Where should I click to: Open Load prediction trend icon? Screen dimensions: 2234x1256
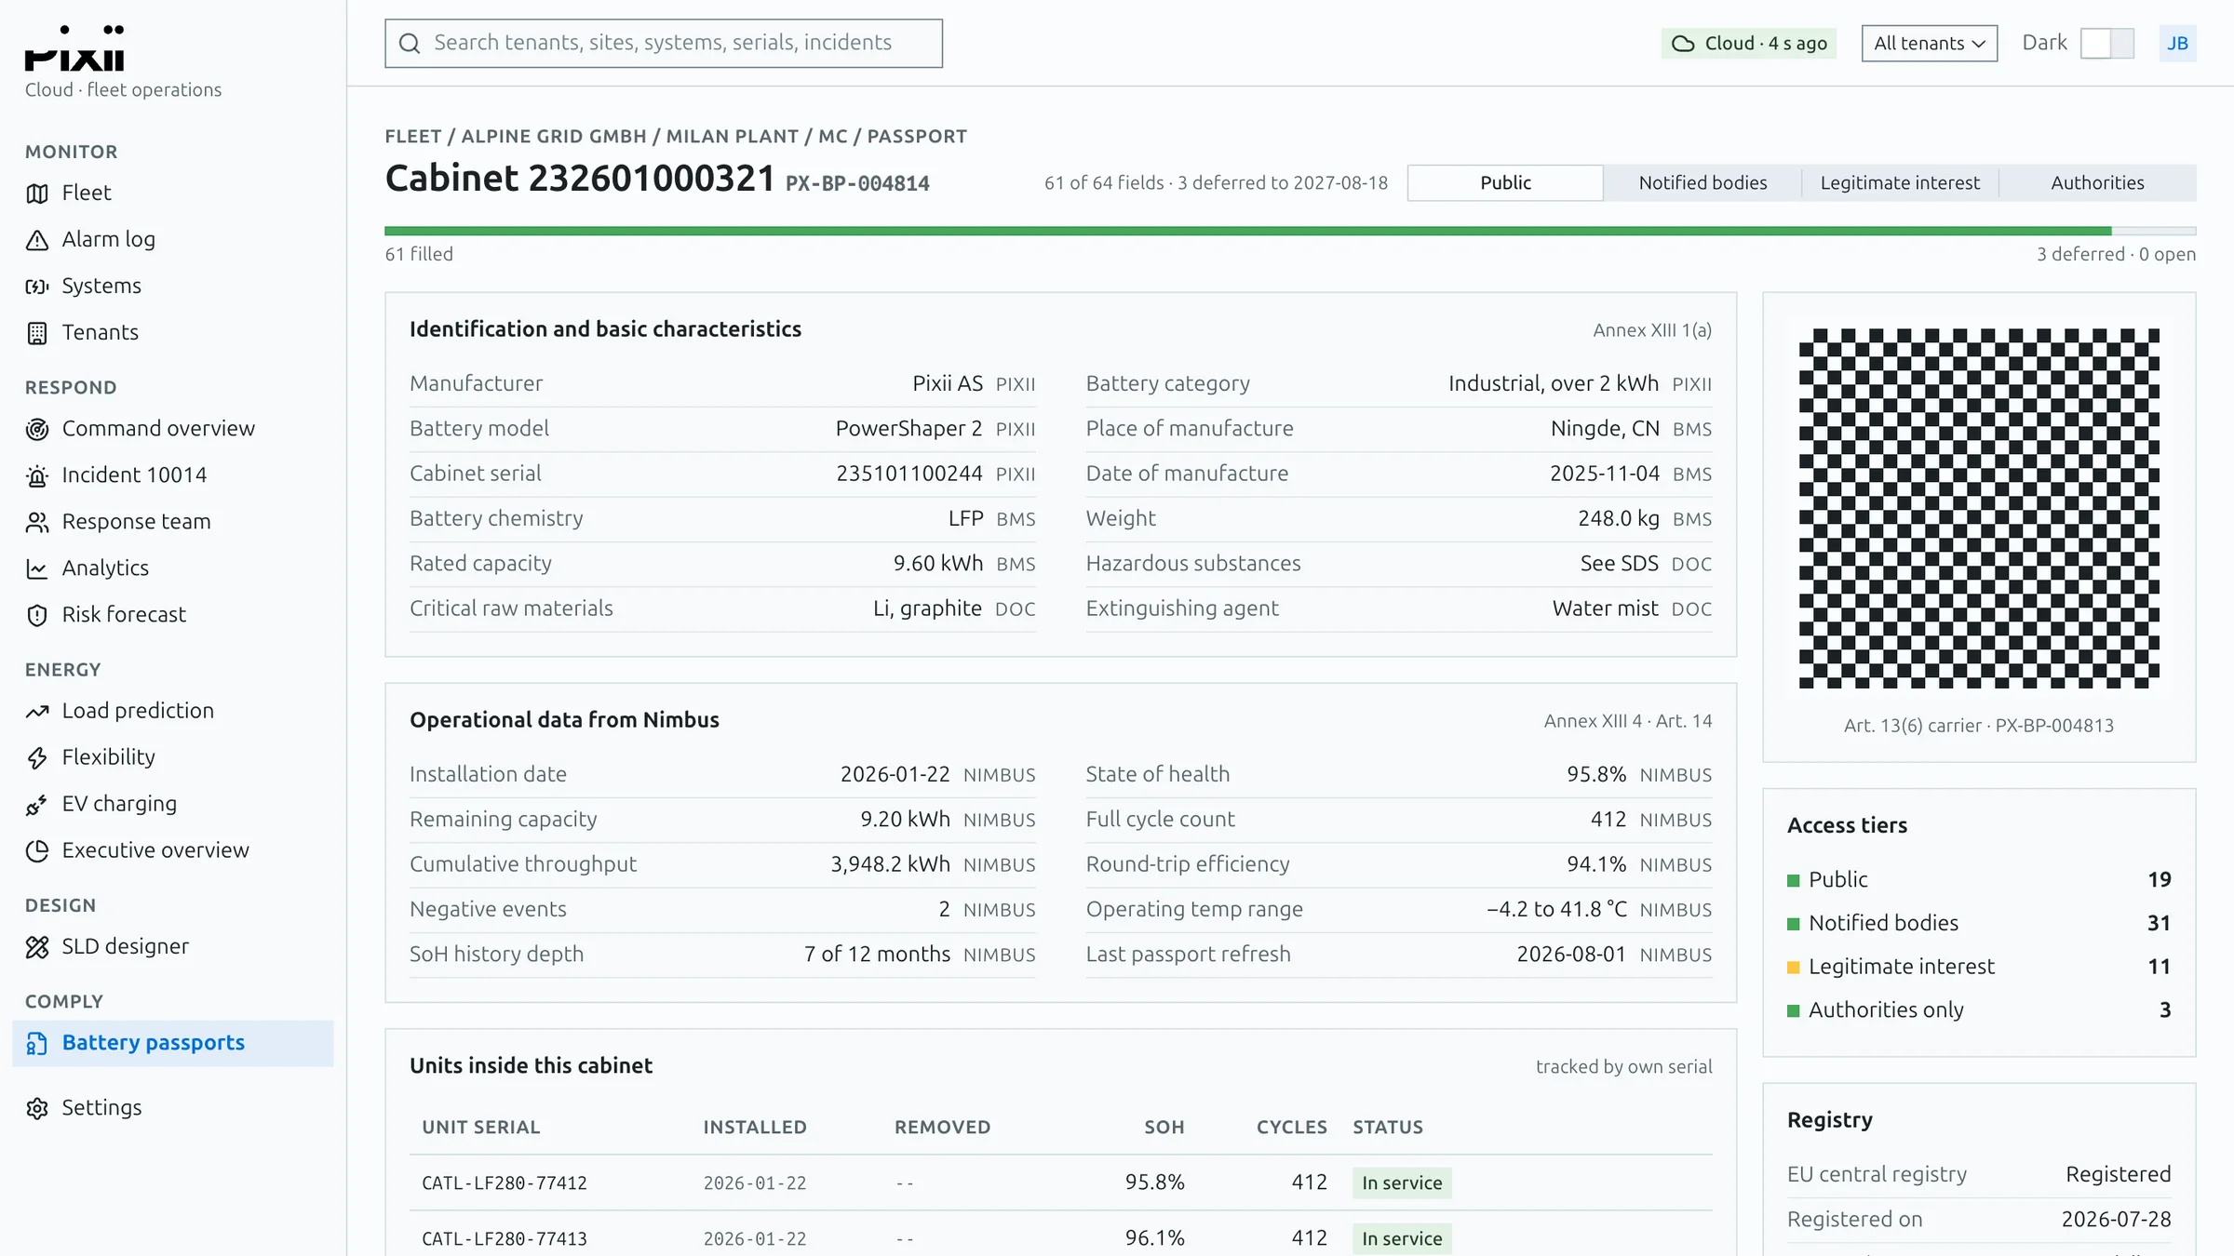pyautogui.click(x=37, y=711)
